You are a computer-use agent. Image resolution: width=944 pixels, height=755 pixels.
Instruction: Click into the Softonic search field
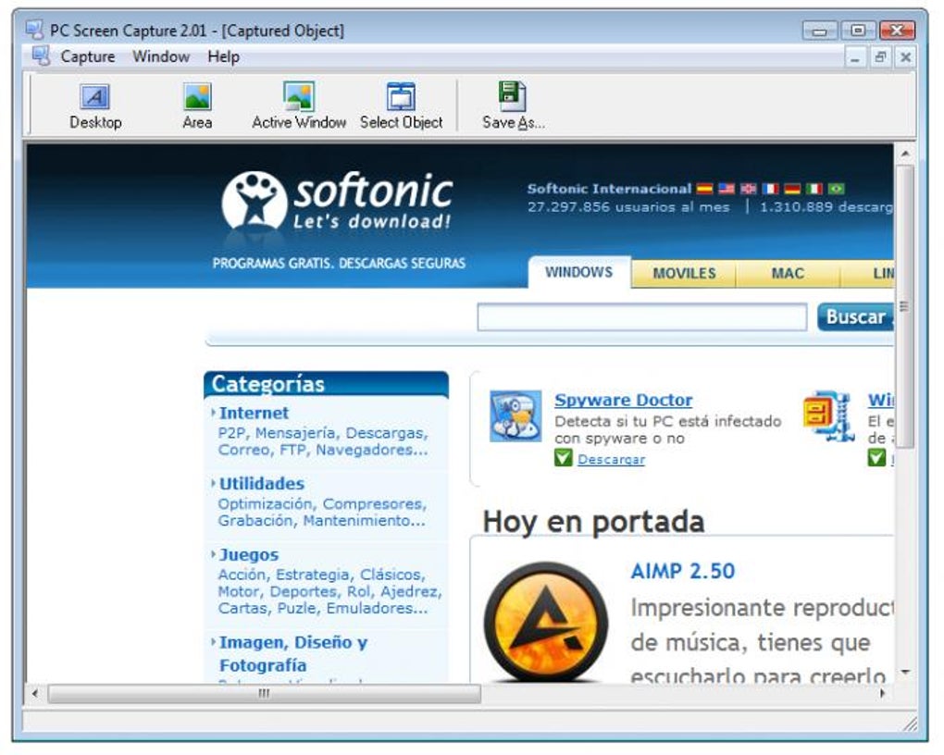click(x=641, y=317)
